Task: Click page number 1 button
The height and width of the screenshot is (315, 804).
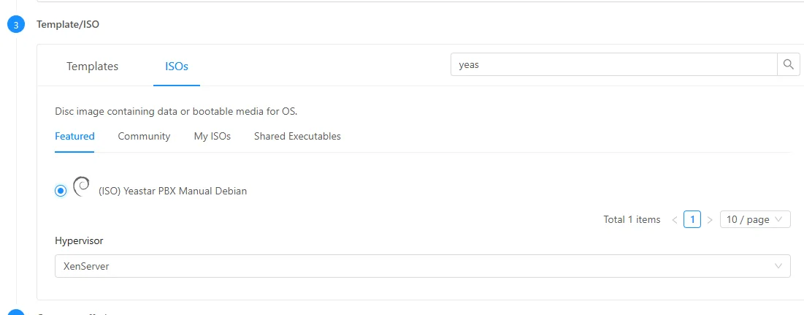Action: coord(692,219)
